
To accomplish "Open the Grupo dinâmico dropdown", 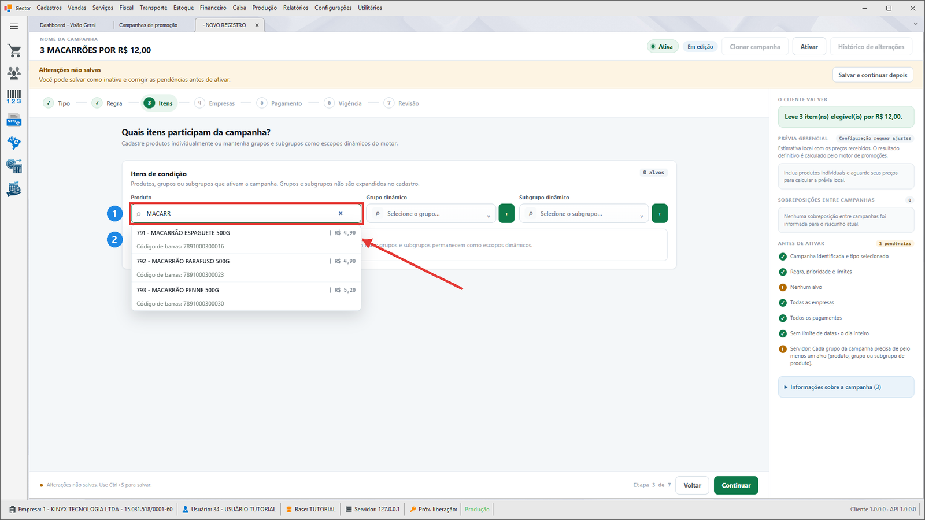I will [431, 214].
